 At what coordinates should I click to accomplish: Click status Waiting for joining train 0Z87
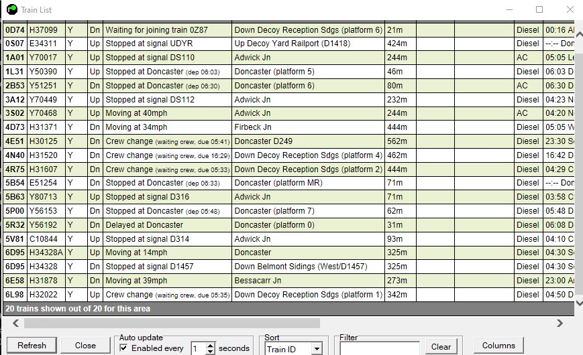[x=156, y=30]
